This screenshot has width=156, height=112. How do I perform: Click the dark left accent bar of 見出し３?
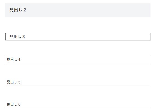tap(5, 37)
